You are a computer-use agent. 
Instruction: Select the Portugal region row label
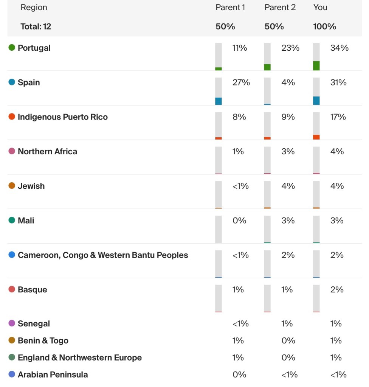34,48
